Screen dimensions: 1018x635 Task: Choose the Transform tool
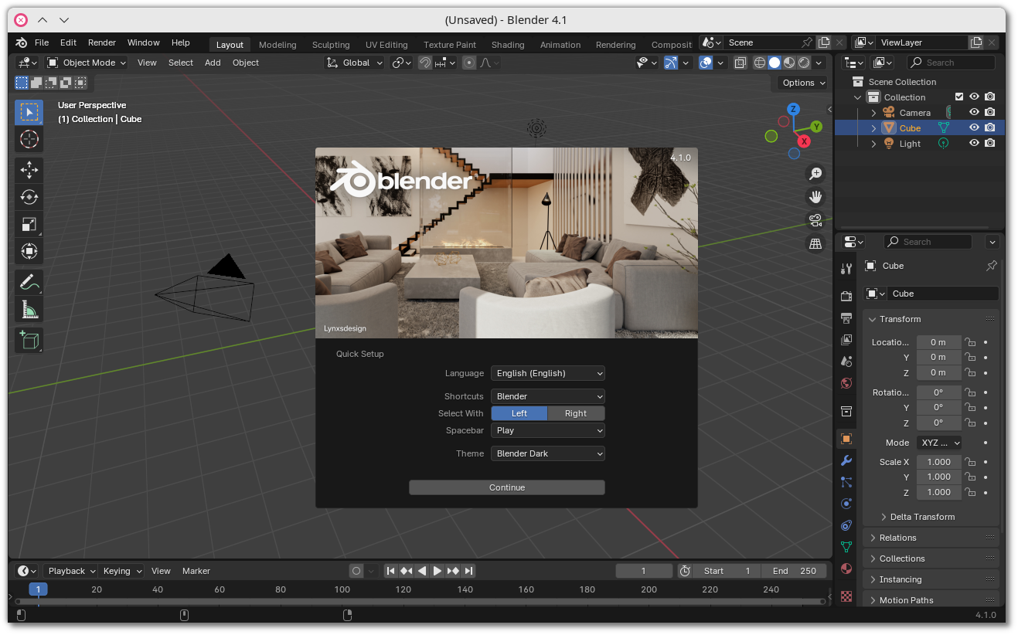click(29, 251)
